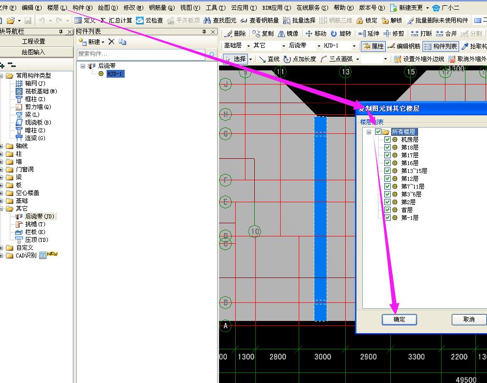Image resolution: width=487 pixels, height=383 pixels.
Task: Toggle 构件列表 component list button
Action: 441,46
